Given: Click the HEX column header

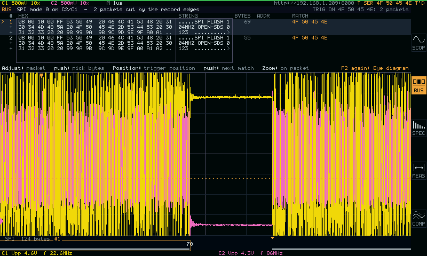Looking at the screenshot, I should (x=23, y=16).
